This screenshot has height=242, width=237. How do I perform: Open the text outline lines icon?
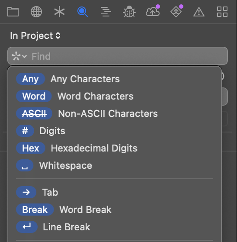(x=106, y=12)
